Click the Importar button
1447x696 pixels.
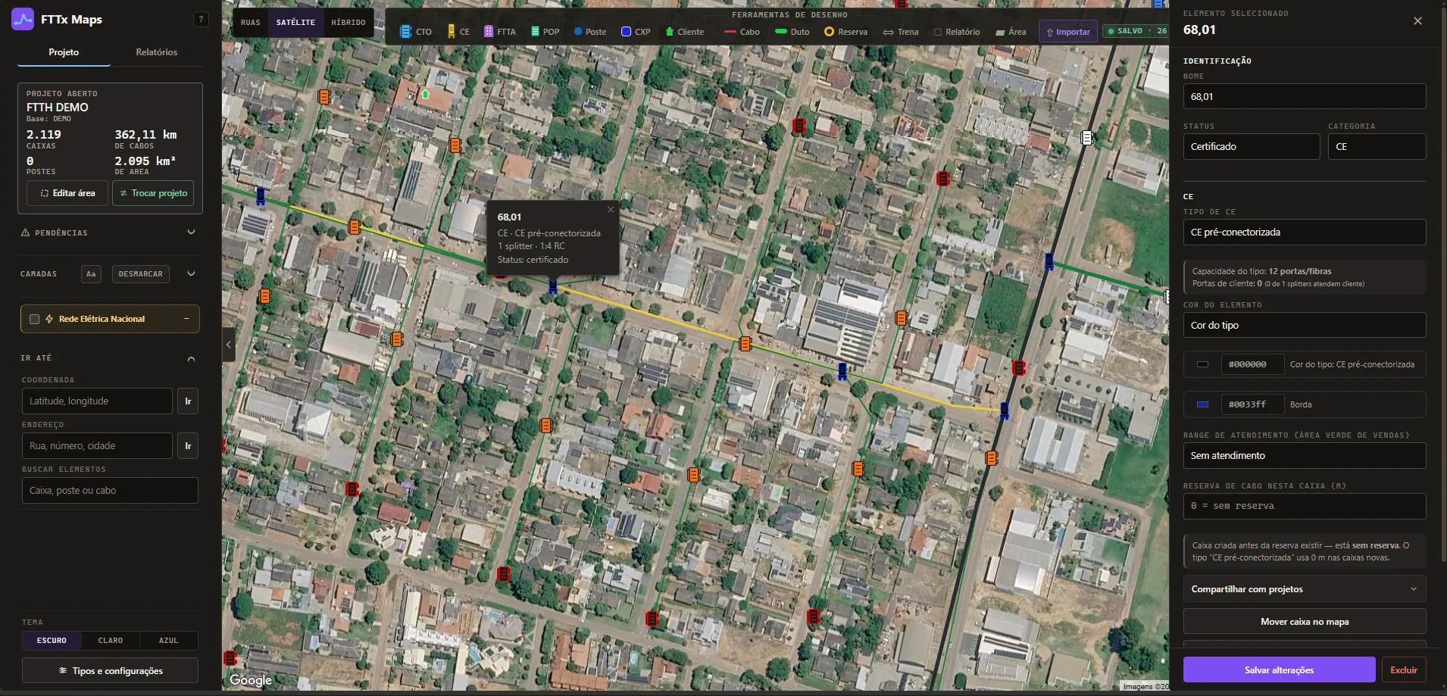click(x=1068, y=32)
